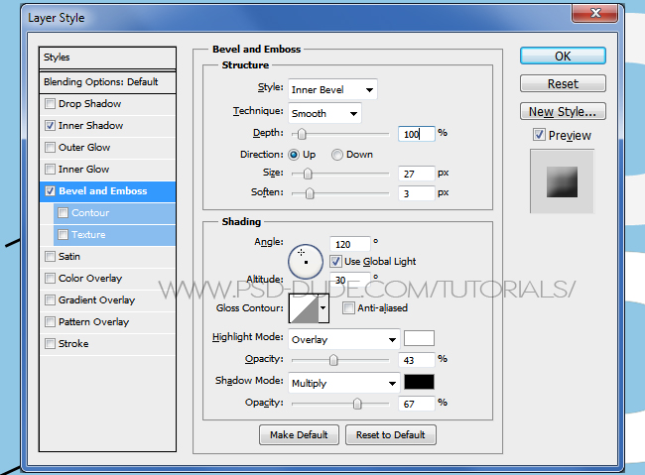The width and height of the screenshot is (645, 475).
Task: Select the Stroke style row
Action: [107, 343]
